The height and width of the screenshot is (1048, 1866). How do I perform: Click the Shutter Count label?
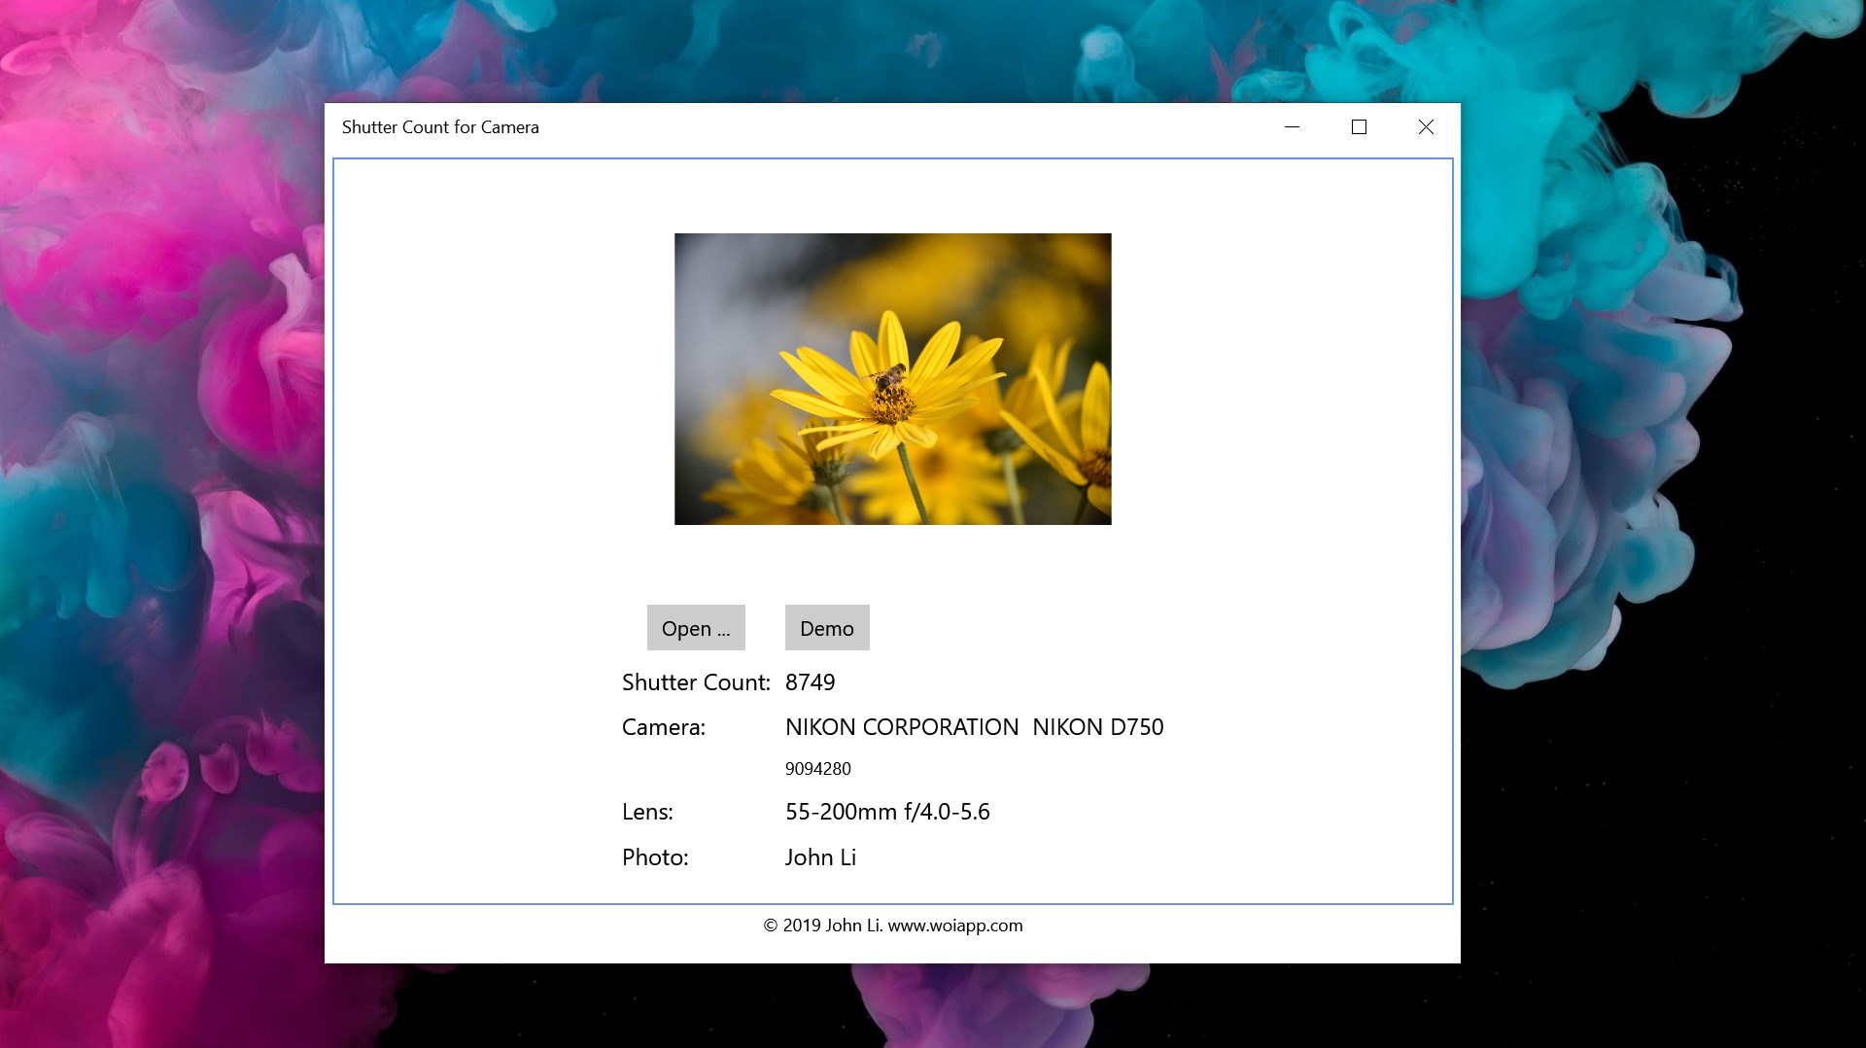pos(695,681)
